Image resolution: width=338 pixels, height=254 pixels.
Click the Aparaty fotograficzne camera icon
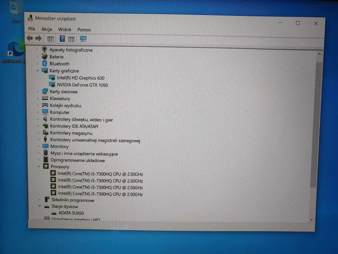[x=44, y=49]
